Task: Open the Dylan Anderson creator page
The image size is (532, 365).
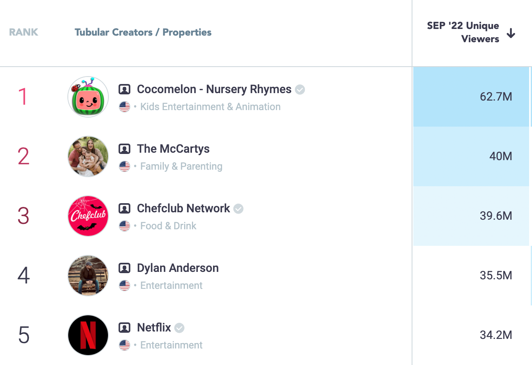Action: (x=178, y=268)
